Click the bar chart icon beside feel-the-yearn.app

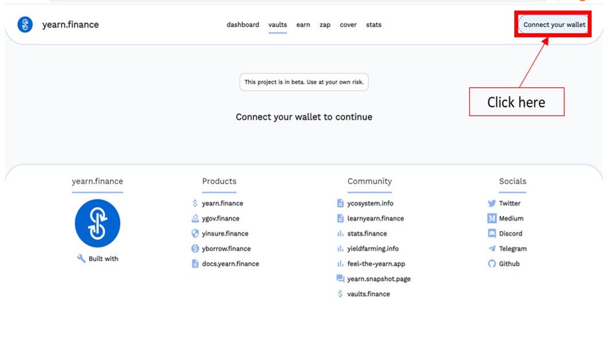[340, 264]
